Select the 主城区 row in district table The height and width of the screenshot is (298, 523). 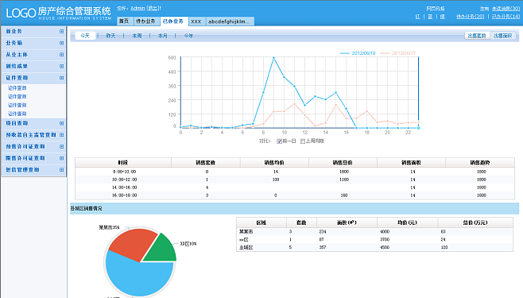coord(374,247)
